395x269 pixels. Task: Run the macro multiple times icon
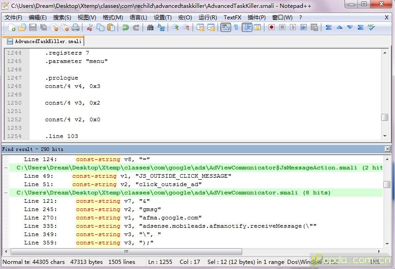(304, 27)
